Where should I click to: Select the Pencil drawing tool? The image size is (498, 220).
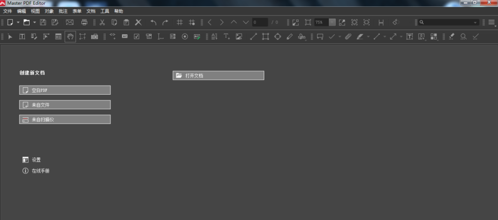[x=289, y=37]
